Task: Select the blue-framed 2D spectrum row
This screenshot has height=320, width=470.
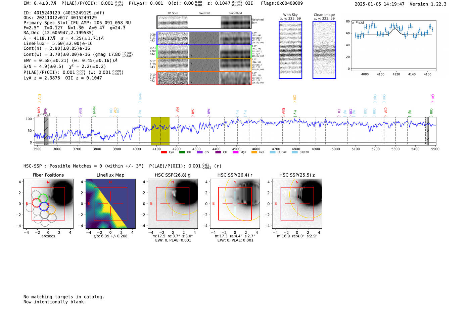Action: [204, 38]
